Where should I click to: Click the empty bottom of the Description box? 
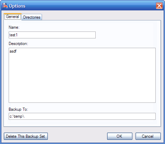click(82, 92)
